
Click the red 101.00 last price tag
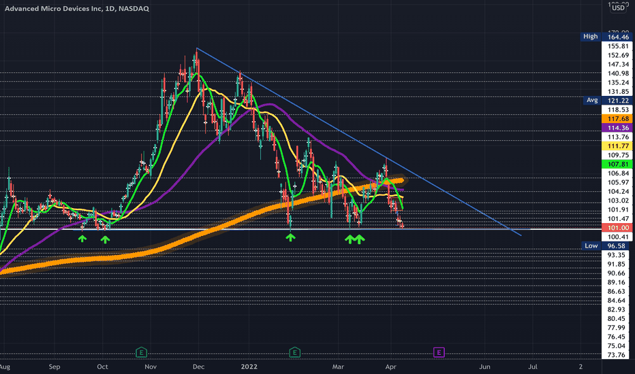click(617, 228)
